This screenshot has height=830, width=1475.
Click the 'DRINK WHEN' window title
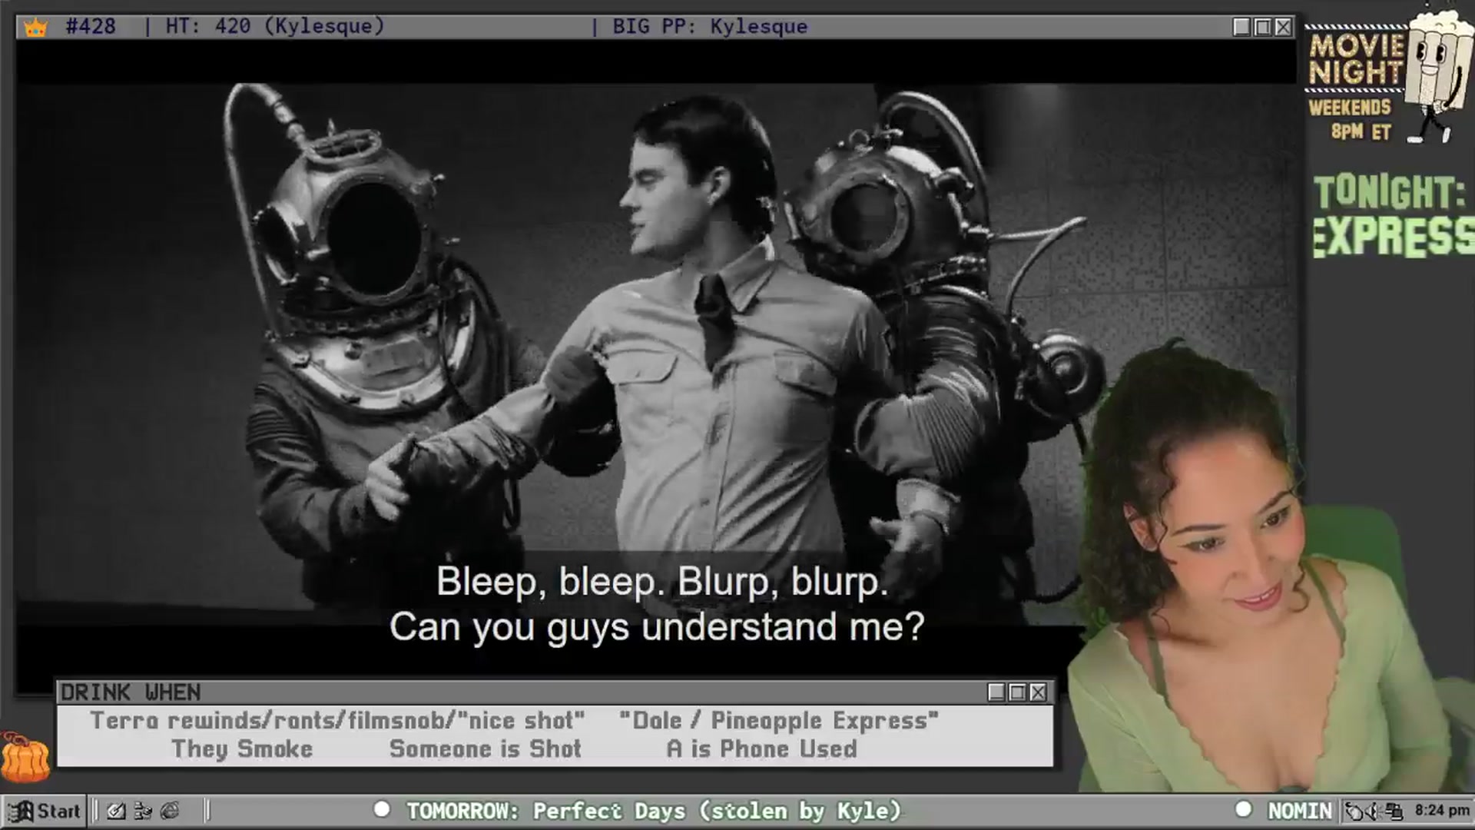pos(131,692)
